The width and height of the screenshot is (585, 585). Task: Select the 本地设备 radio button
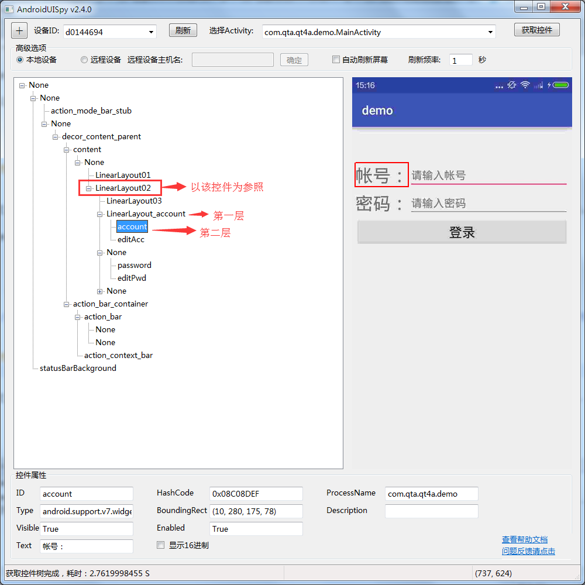tap(20, 60)
